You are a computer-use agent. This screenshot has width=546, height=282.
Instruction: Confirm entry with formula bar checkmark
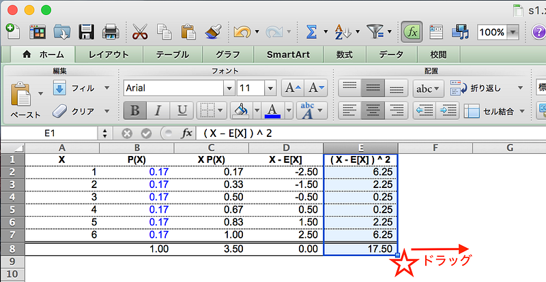coord(146,134)
